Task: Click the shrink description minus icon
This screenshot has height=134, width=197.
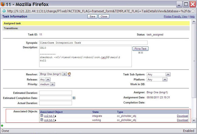Action: tap(142, 53)
